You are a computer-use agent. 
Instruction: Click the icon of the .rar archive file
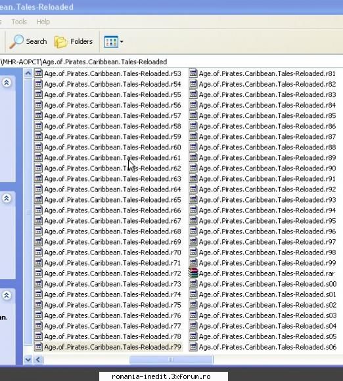[x=193, y=273]
